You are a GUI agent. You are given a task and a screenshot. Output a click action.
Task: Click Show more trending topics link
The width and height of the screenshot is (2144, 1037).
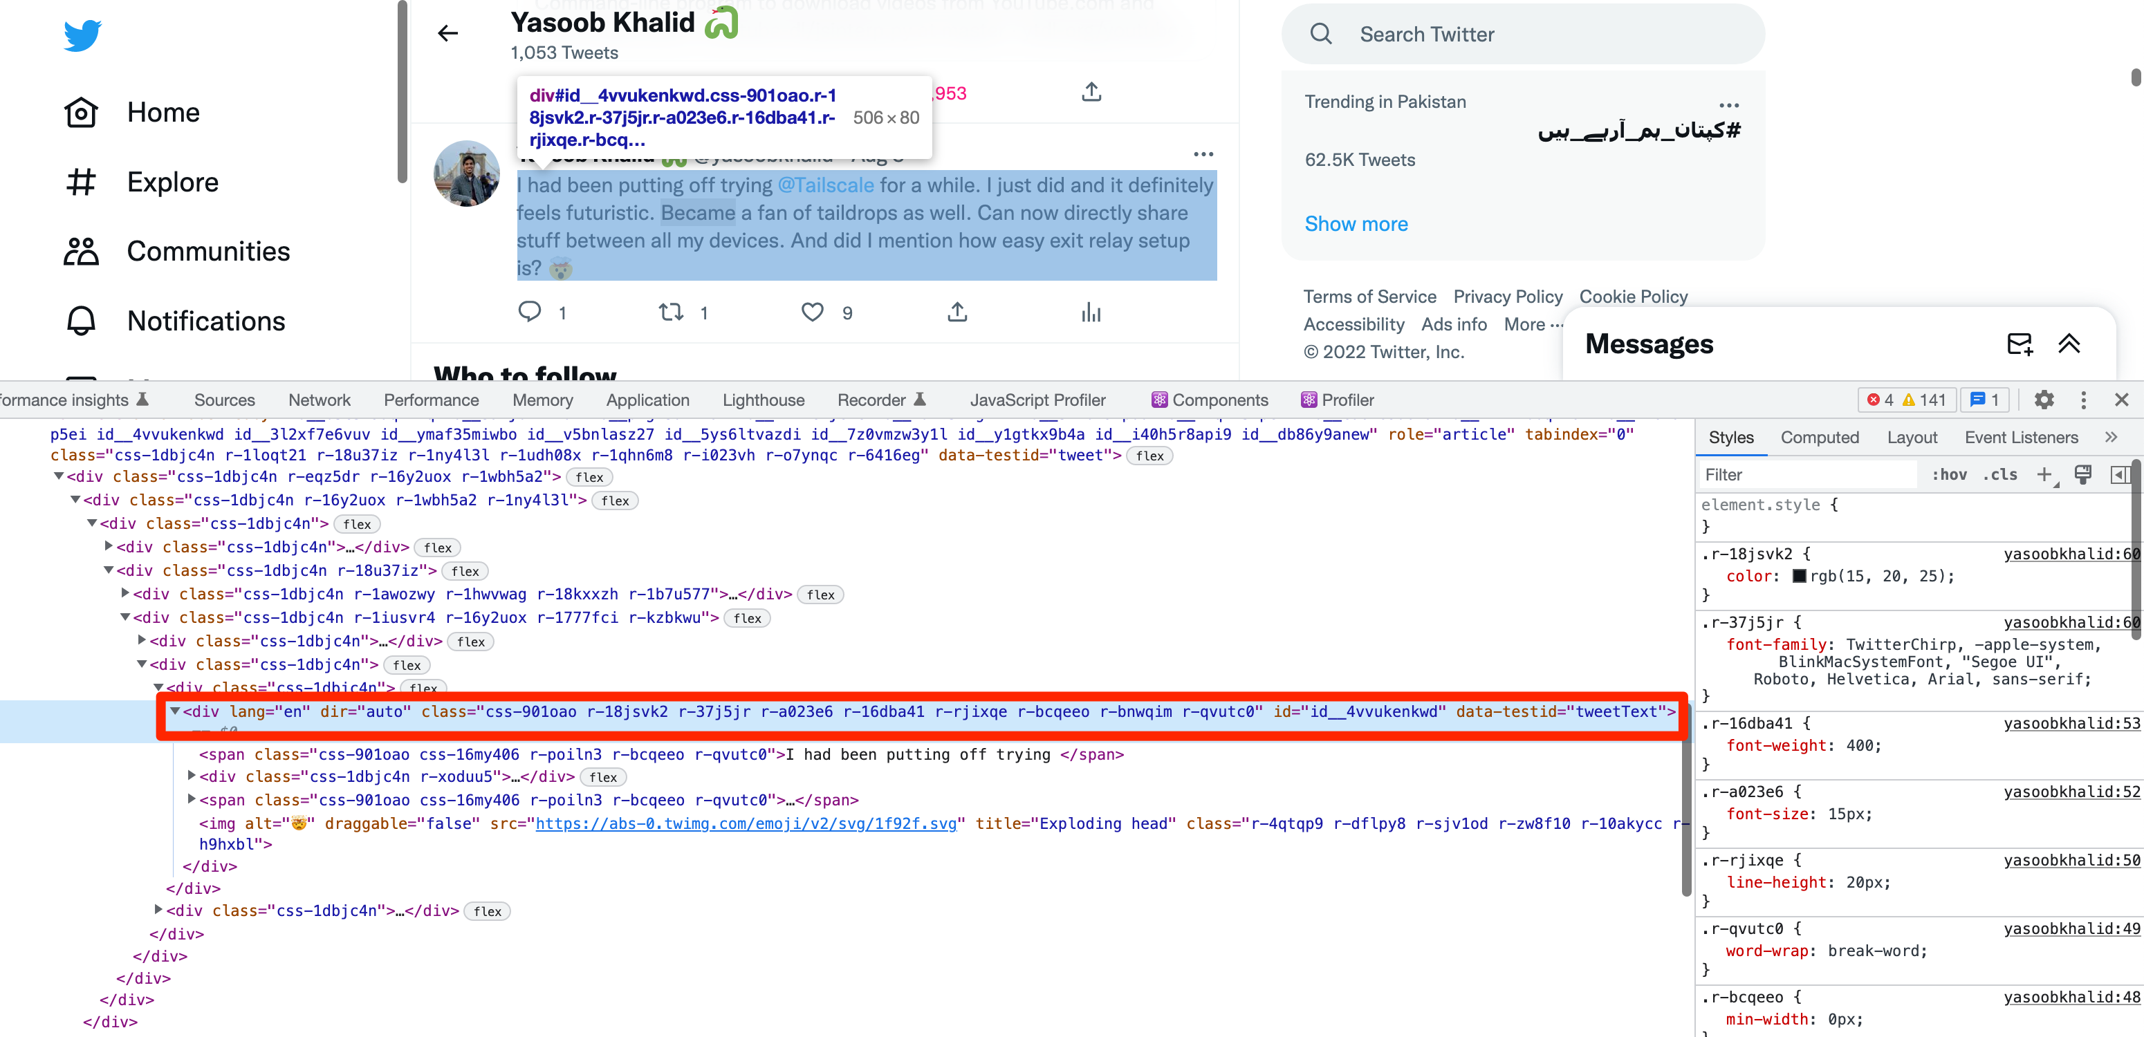point(1353,223)
